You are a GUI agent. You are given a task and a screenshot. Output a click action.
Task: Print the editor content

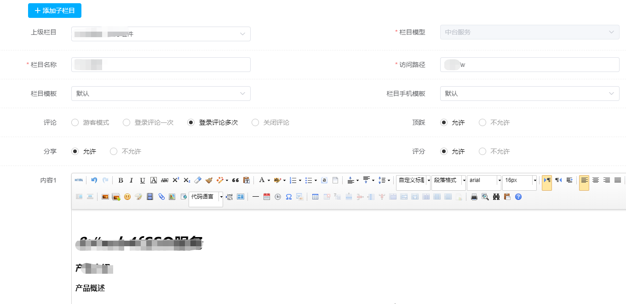(474, 197)
